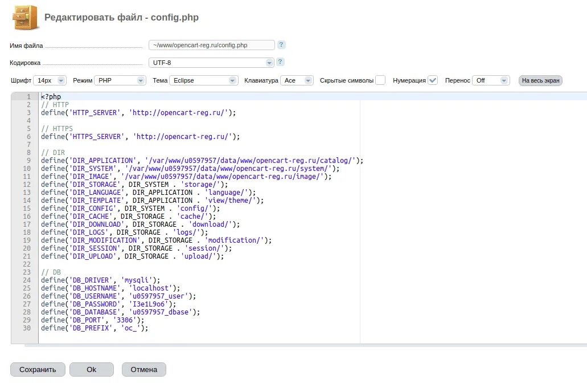Screen dimensions: 587x392
Task: Click the file archive icon beside the title
Action: pyautogui.click(x=25, y=17)
